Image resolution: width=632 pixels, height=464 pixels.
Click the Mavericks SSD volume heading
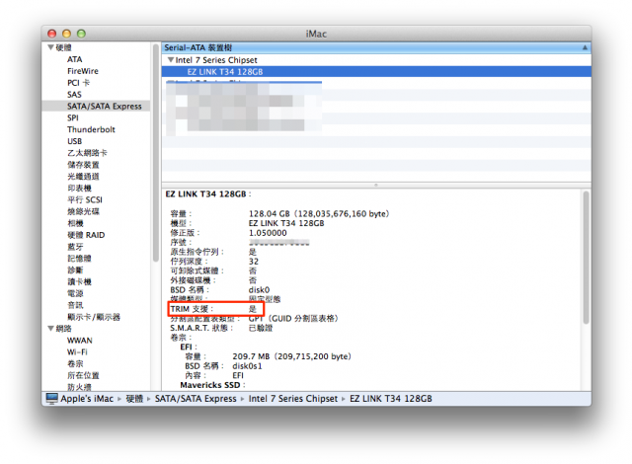pyautogui.click(x=210, y=385)
